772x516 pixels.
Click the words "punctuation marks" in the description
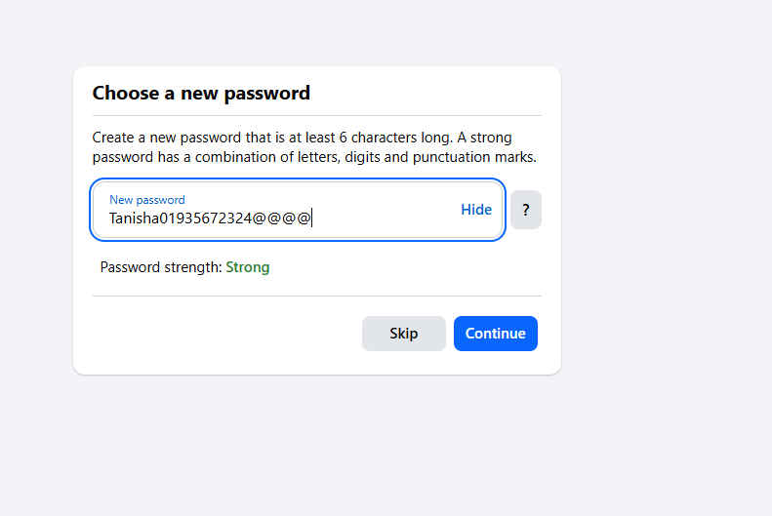pyautogui.click(x=476, y=157)
